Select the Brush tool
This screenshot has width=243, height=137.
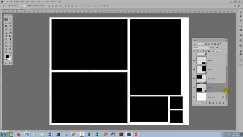point(10,29)
